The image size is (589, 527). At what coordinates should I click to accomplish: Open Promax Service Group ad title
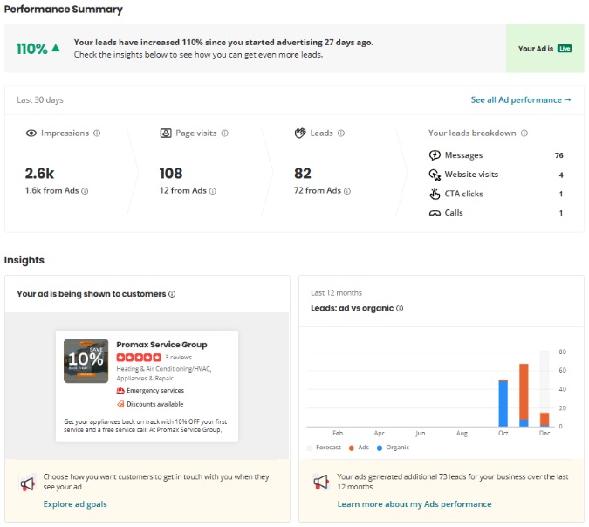tap(161, 345)
